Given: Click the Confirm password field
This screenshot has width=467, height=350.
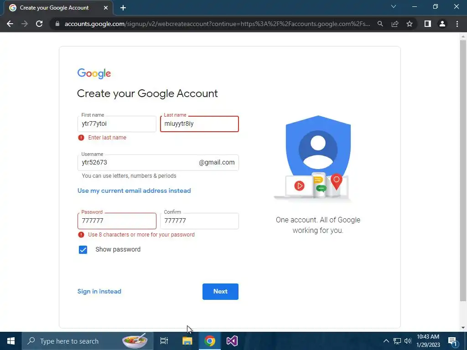Looking at the screenshot, I should coord(199,221).
